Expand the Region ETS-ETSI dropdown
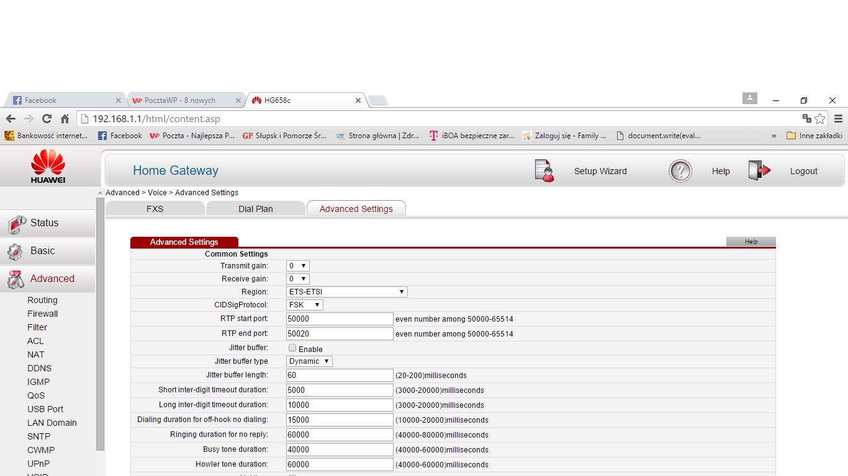Viewport: 848px width, 476px height. 346,292
